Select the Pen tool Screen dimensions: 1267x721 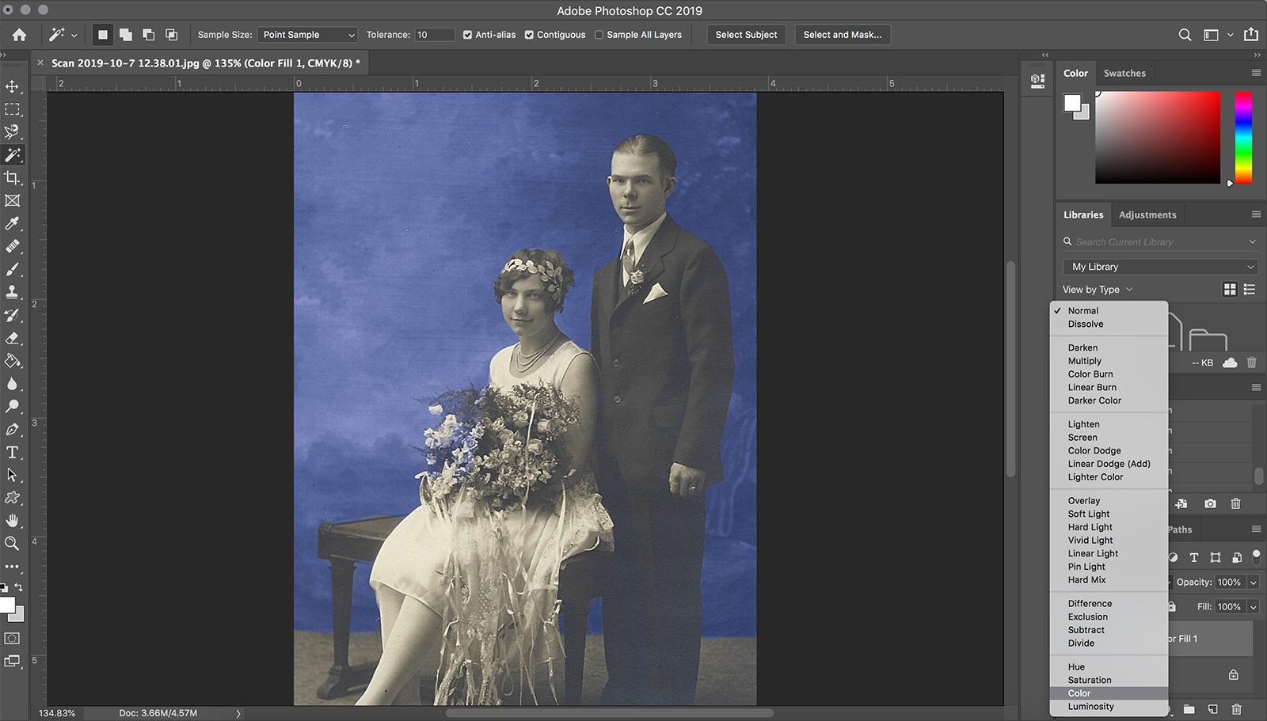pyautogui.click(x=12, y=430)
